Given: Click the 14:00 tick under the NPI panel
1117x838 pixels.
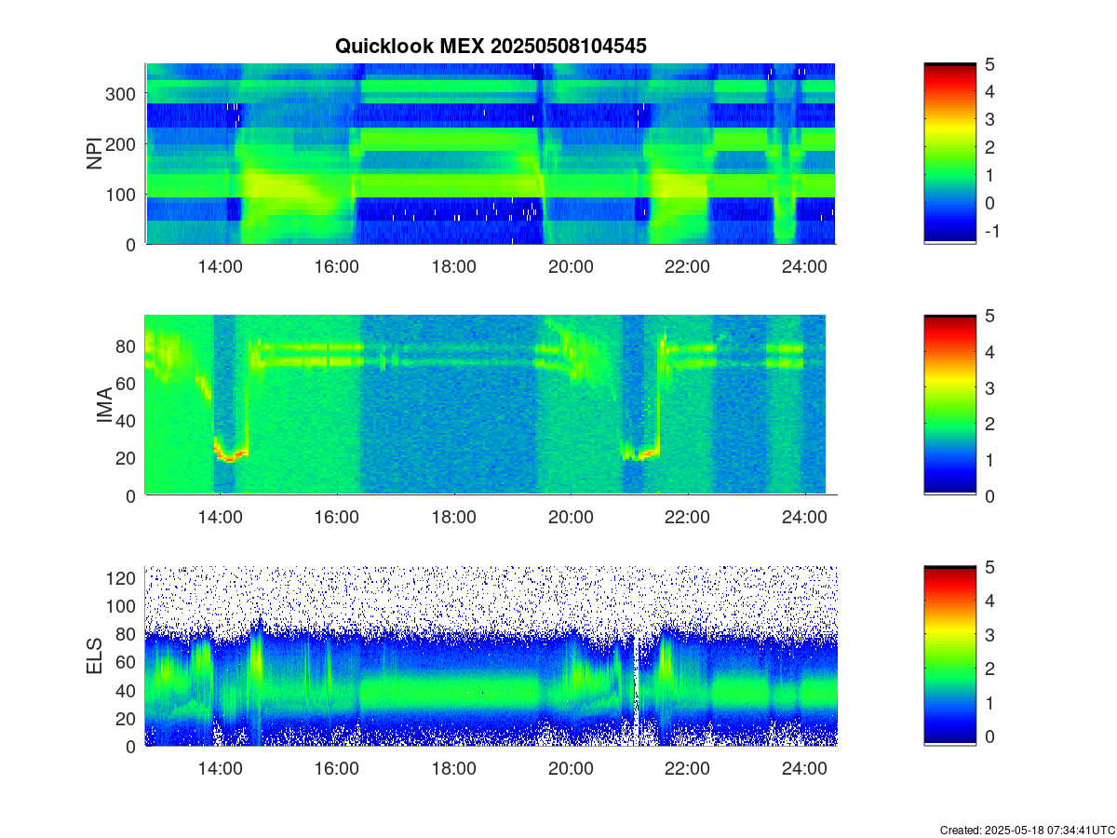Looking at the screenshot, I should pos(221,266).
